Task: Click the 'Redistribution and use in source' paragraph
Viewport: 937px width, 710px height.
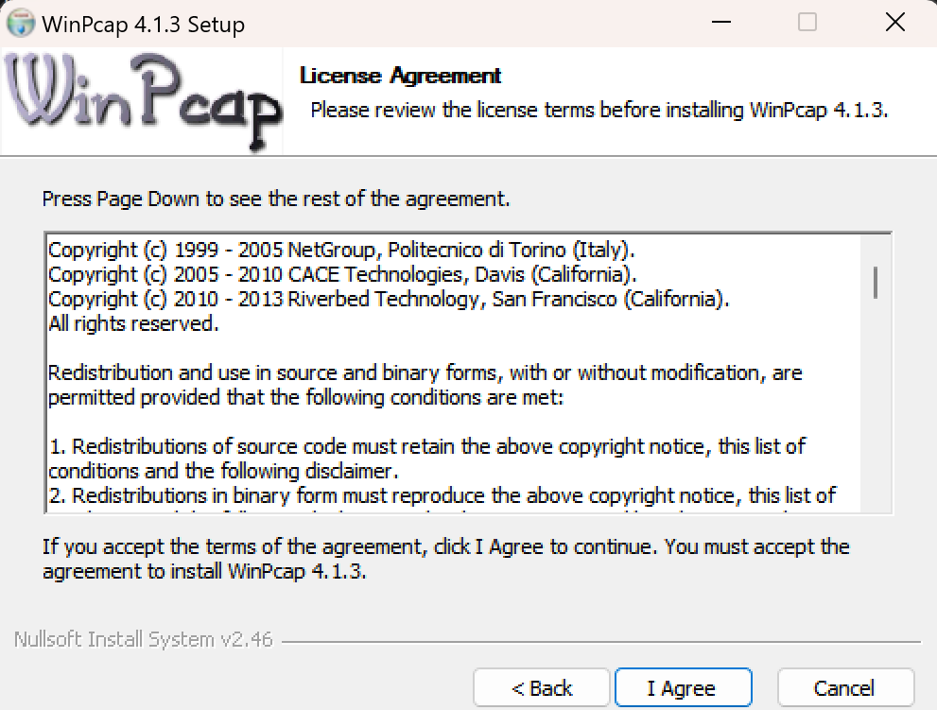Action: pos(425,385)
